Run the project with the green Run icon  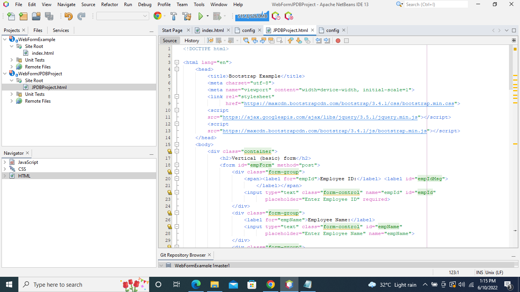click(x=201, y=16)
